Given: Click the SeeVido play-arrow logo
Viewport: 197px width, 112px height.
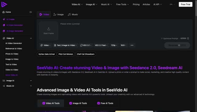Looking at the screenshot, I should (4, 5).
